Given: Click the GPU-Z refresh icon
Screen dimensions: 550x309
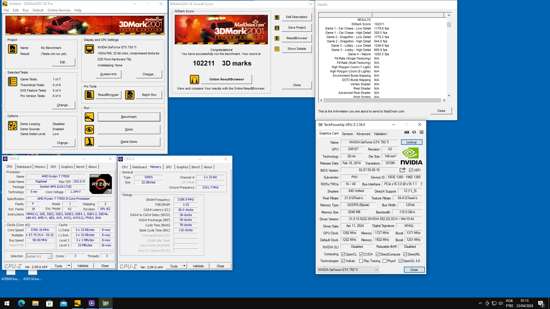Looking at the screenshot, I should click(x=414, y=132).
